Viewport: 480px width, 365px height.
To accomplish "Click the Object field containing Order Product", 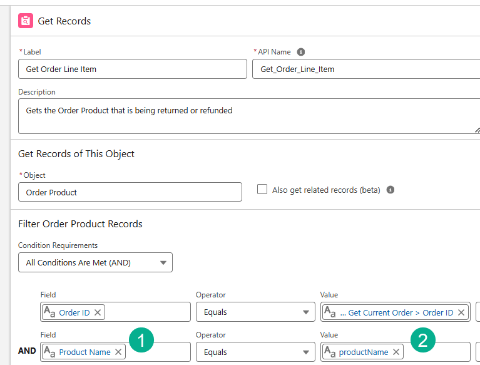I will pyautogui.click(x=130, y=192).
